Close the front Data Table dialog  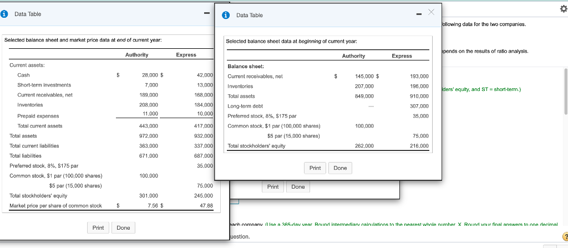[430, 13]
